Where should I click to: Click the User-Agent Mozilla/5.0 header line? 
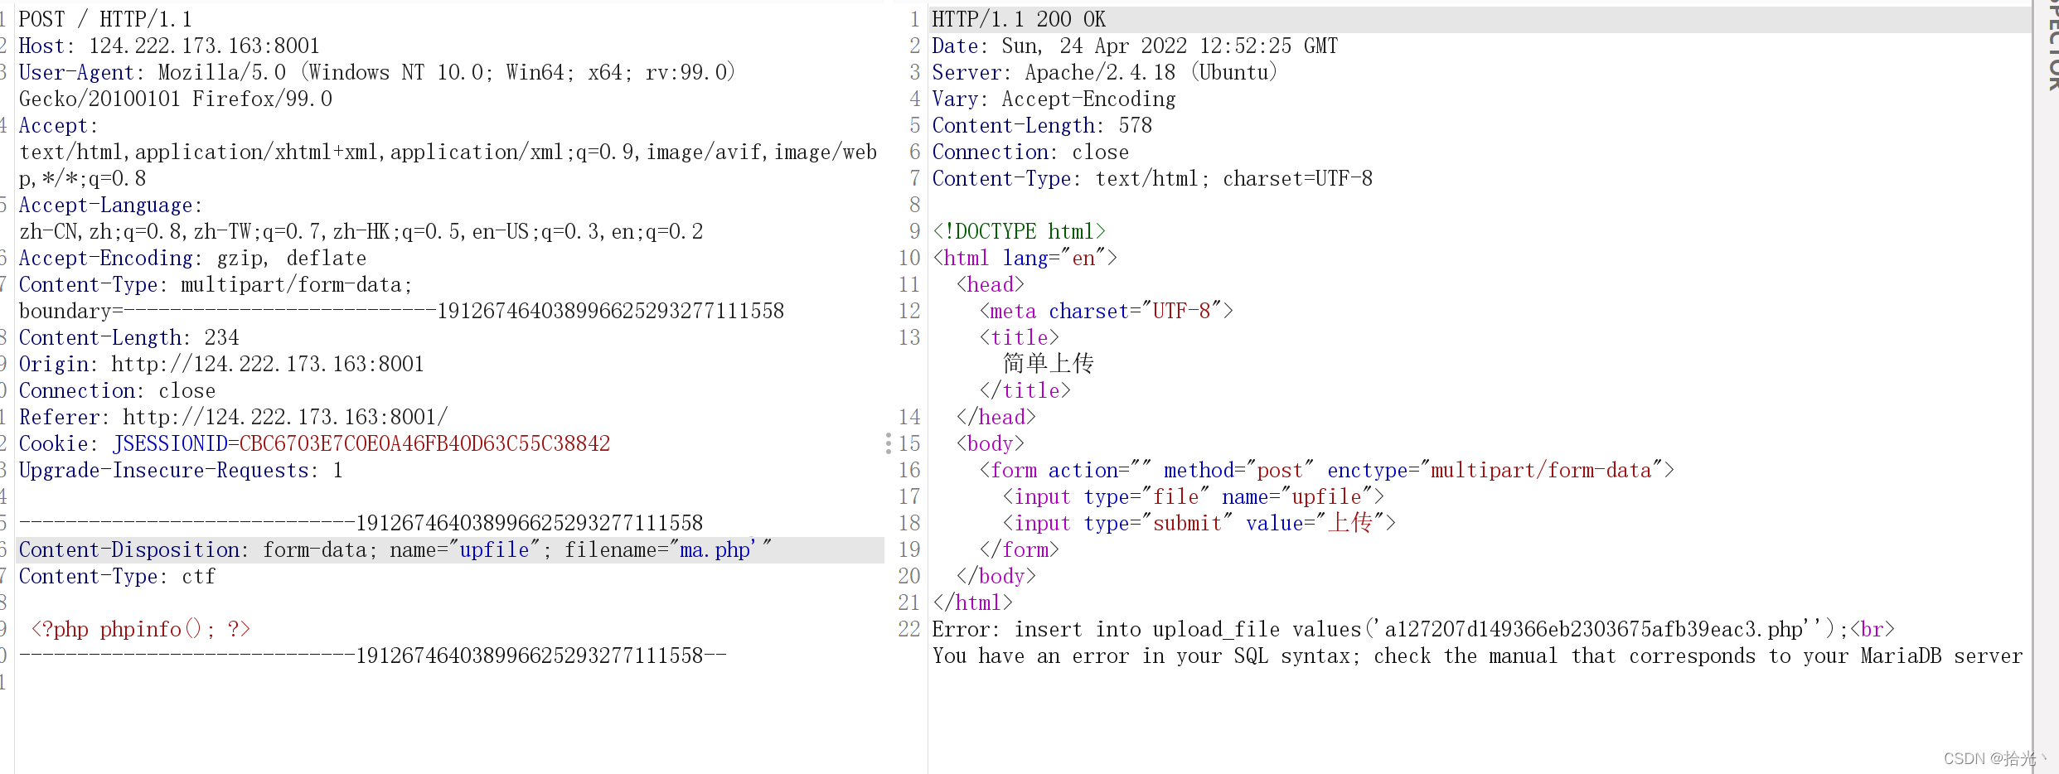tap(376, 72)
